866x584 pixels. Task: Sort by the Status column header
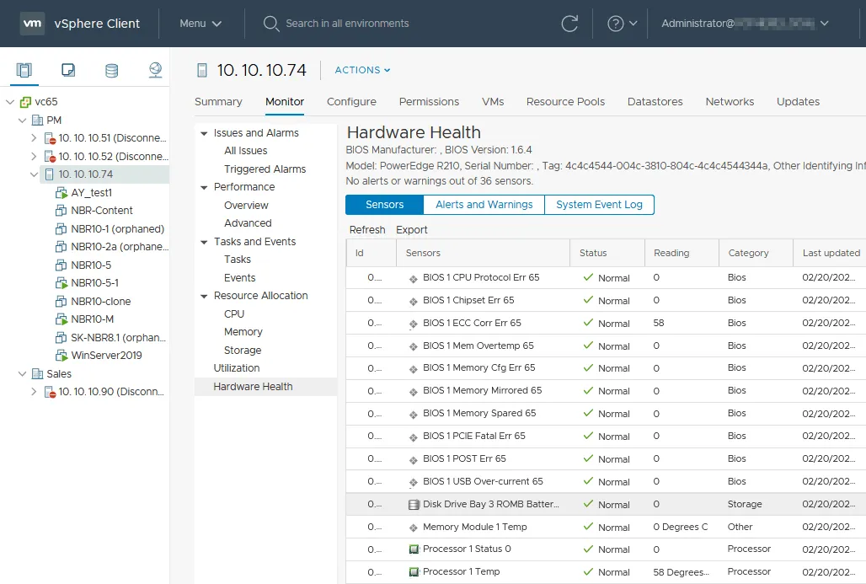tap(593, 253)
